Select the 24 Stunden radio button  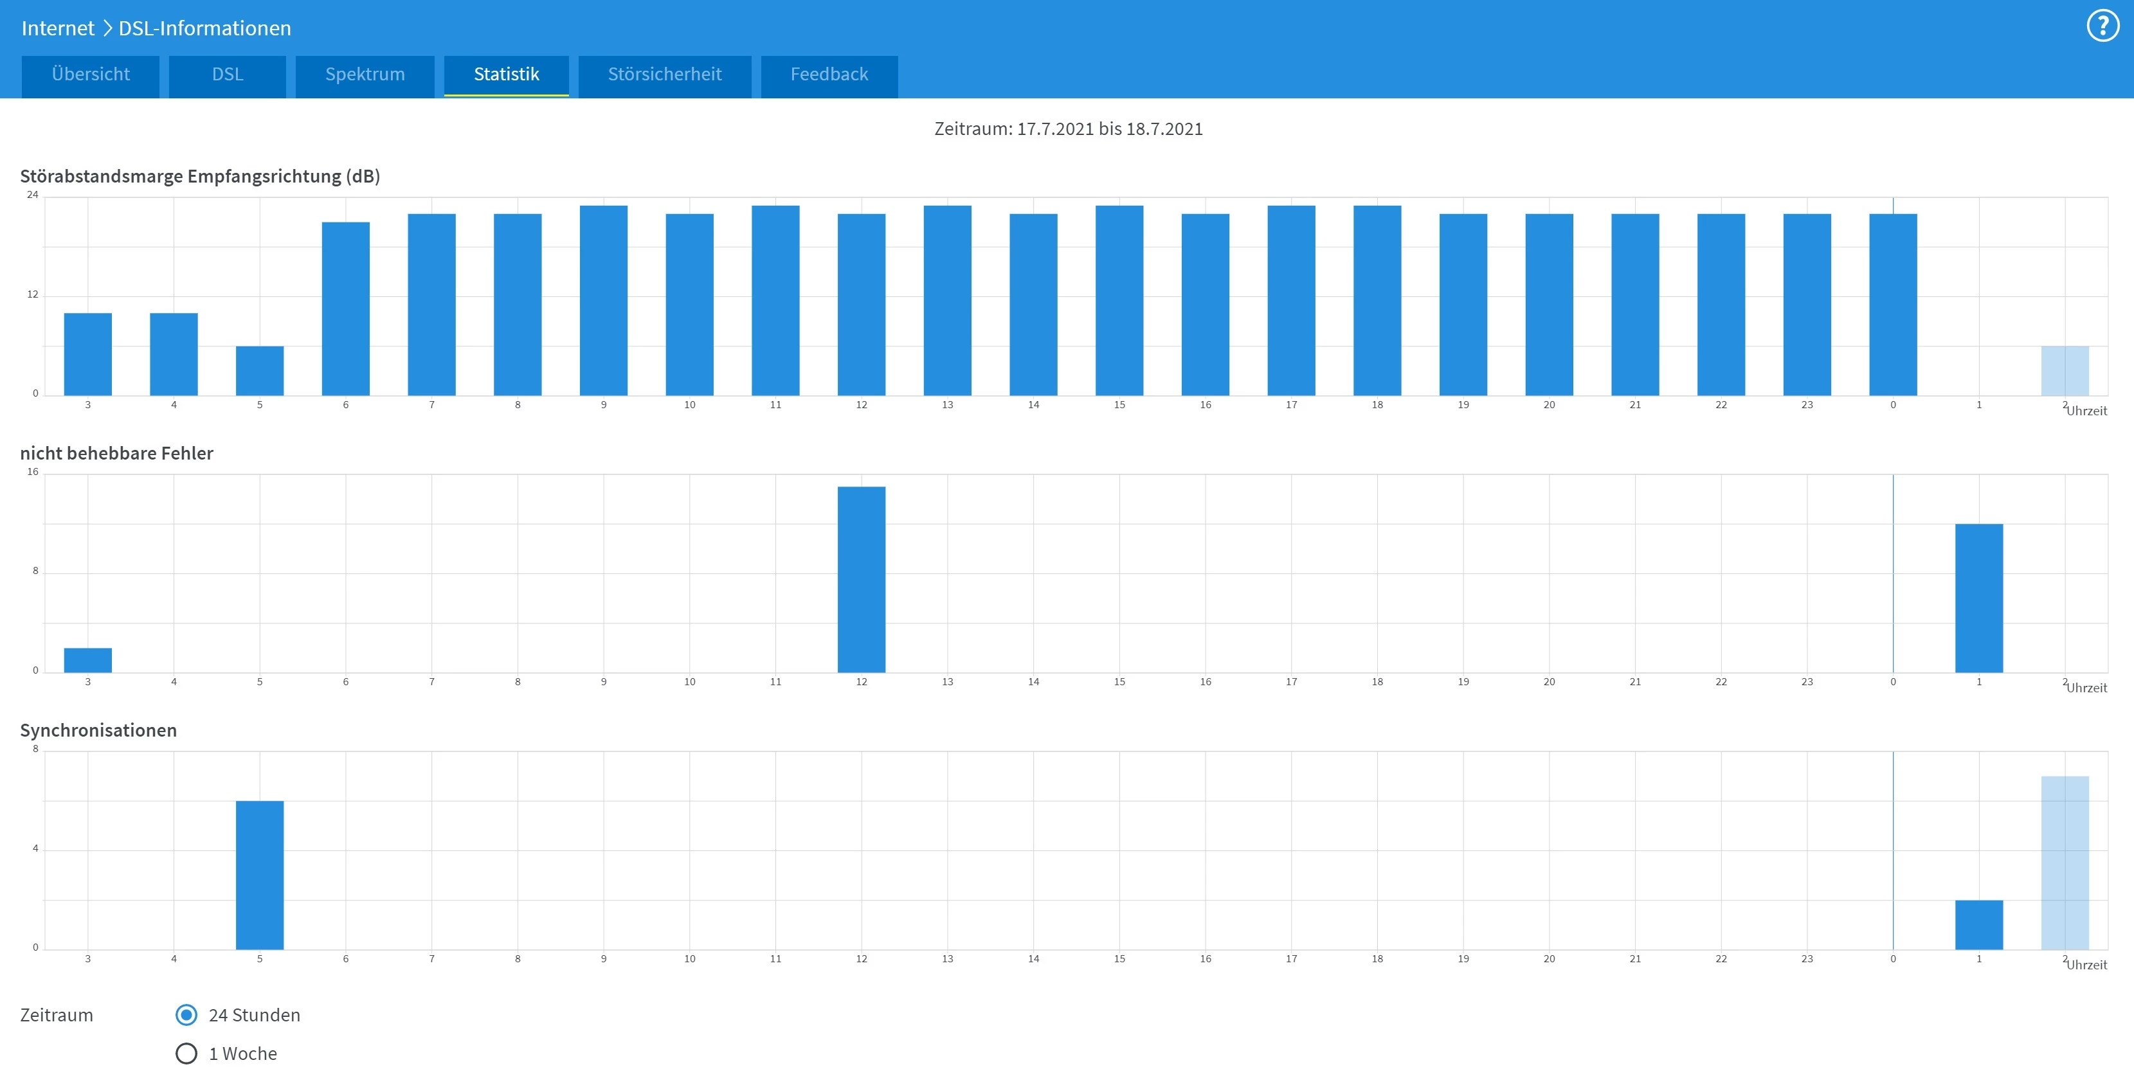[186, 1015]
